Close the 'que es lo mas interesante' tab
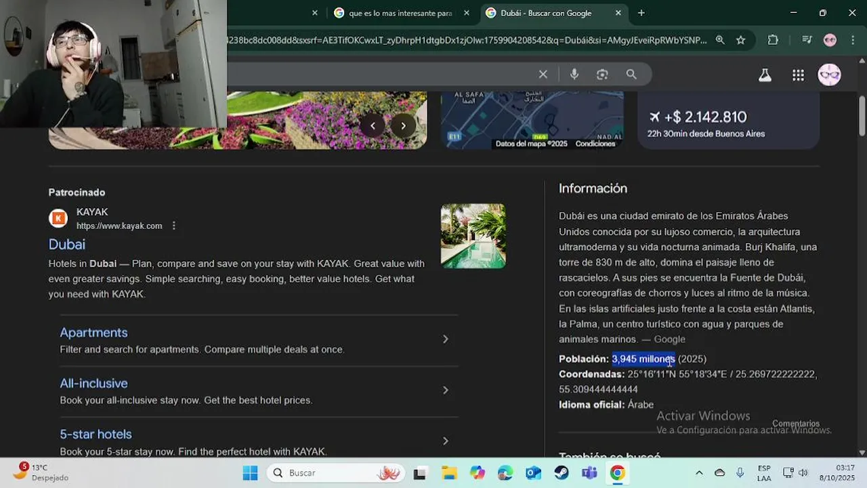 pyautogui.click(x=466, y=13)
